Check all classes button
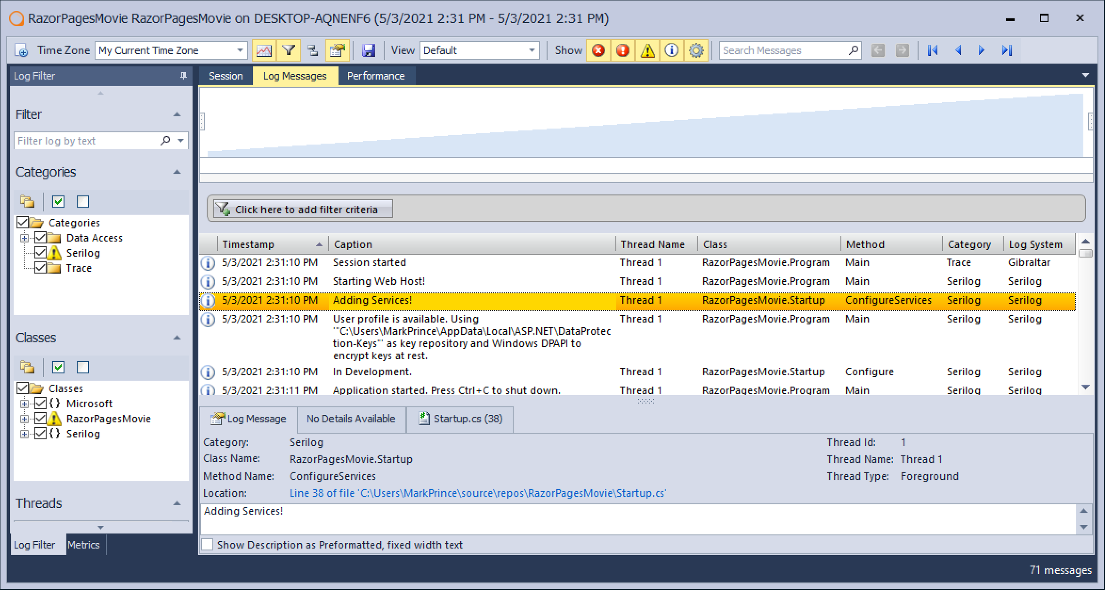The width and height of the screenshot is (1105, 590). tap(58, 367)
